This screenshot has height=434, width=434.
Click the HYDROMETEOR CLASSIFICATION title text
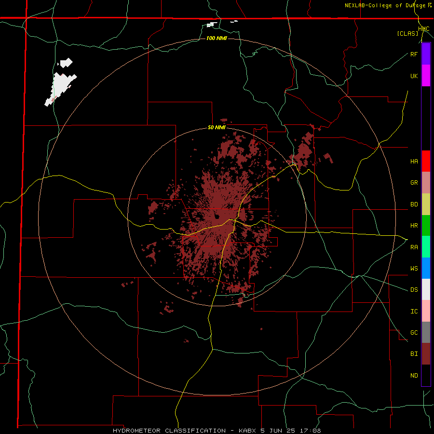point(169,431)
